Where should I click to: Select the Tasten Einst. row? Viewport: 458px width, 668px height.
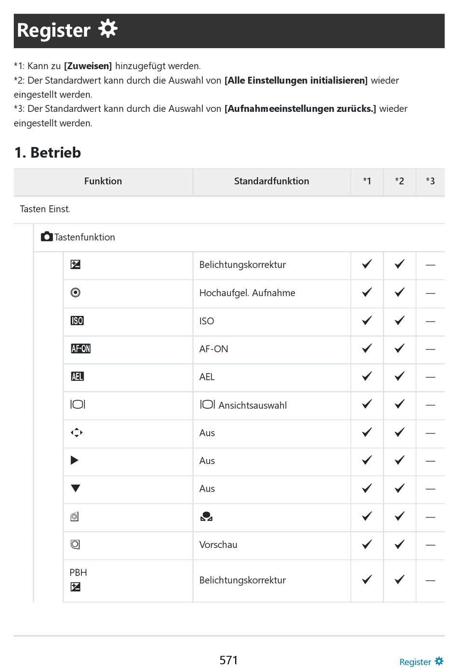229,209
